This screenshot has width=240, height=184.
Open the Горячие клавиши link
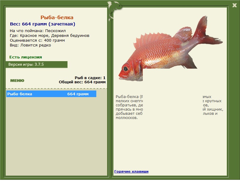point(131,171)
